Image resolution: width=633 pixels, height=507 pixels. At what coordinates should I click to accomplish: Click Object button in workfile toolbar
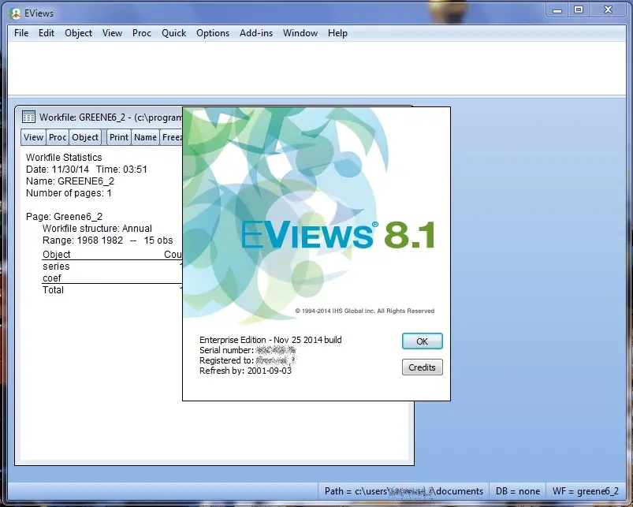85,137
